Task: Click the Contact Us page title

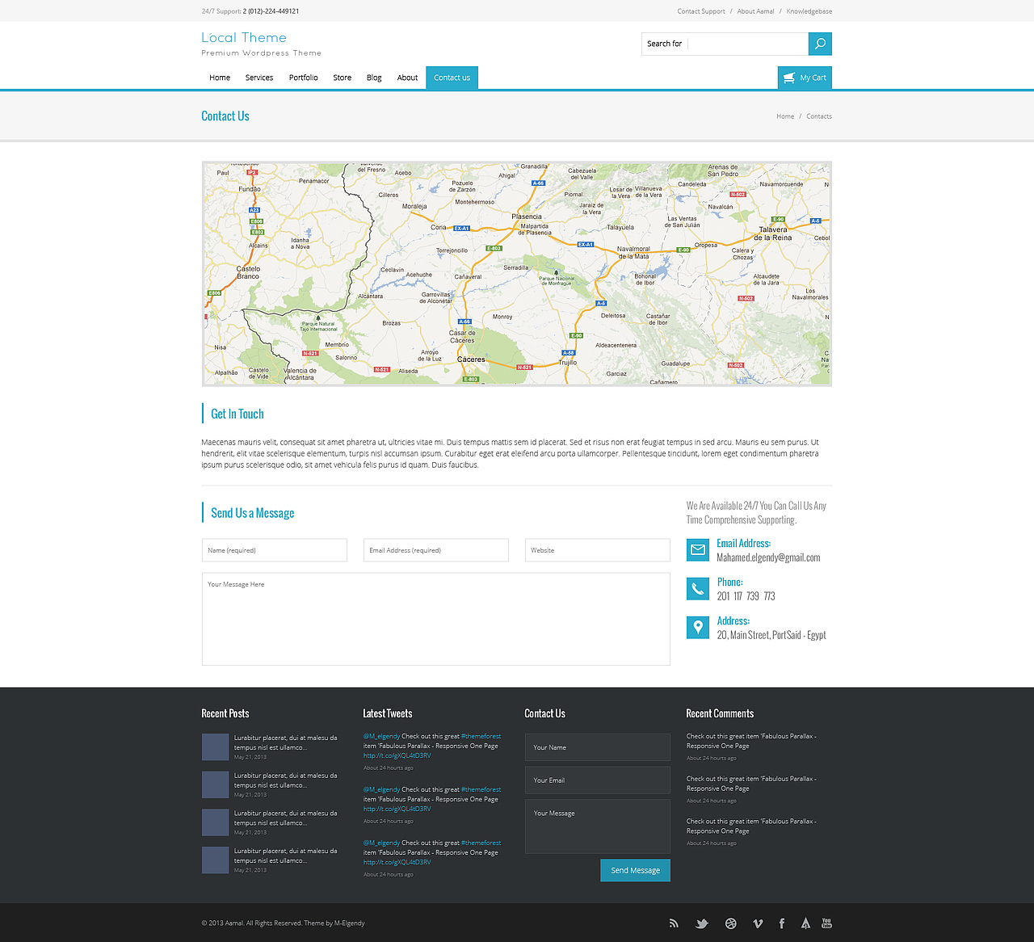Action: pyautogui.click(x=225, y=116)
